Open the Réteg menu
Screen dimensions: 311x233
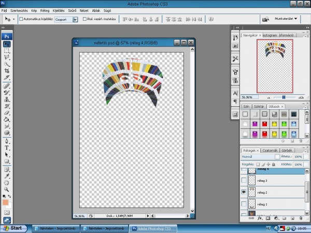tap(45, 10)
